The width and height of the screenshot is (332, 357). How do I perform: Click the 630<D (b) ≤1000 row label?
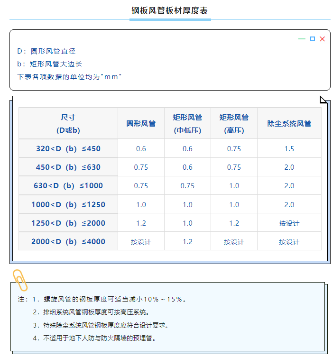click(68, 186)
